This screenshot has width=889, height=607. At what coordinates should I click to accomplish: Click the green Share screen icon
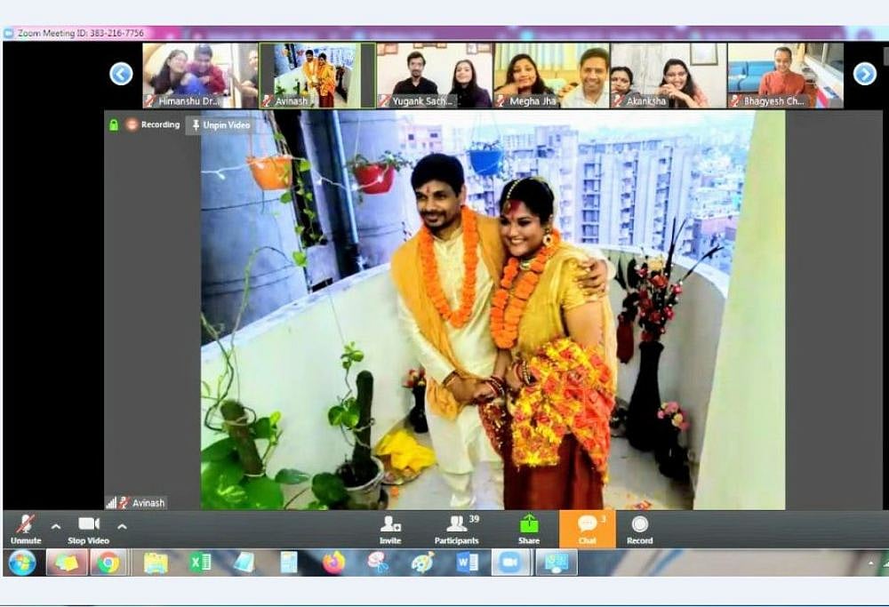[x=529, y=528]
